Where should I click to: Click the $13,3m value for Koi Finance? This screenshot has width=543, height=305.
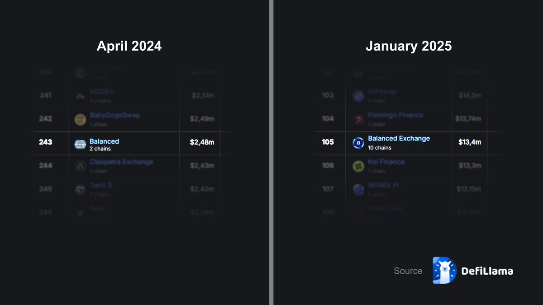(470, 165)
